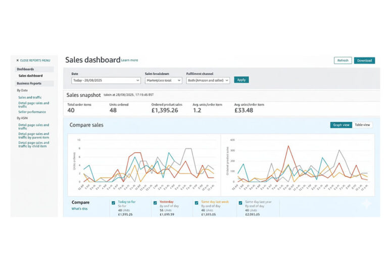Disable the 'Same day last year' checkbox

[x=240, y=203]
